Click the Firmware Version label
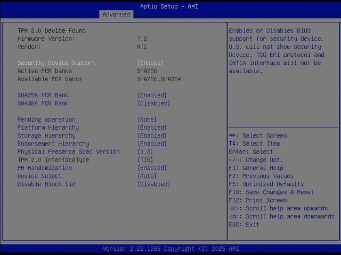Image resolution: width=341 pixels, height=255 pixels. tap(46, 39)
